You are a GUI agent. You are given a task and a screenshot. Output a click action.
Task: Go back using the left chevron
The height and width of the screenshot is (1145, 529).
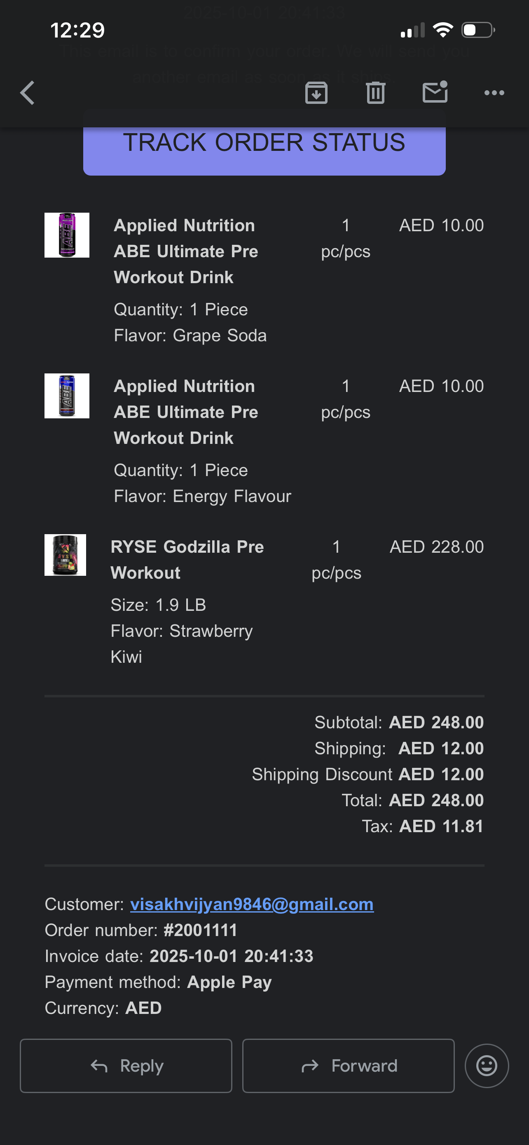coord(28,93)
